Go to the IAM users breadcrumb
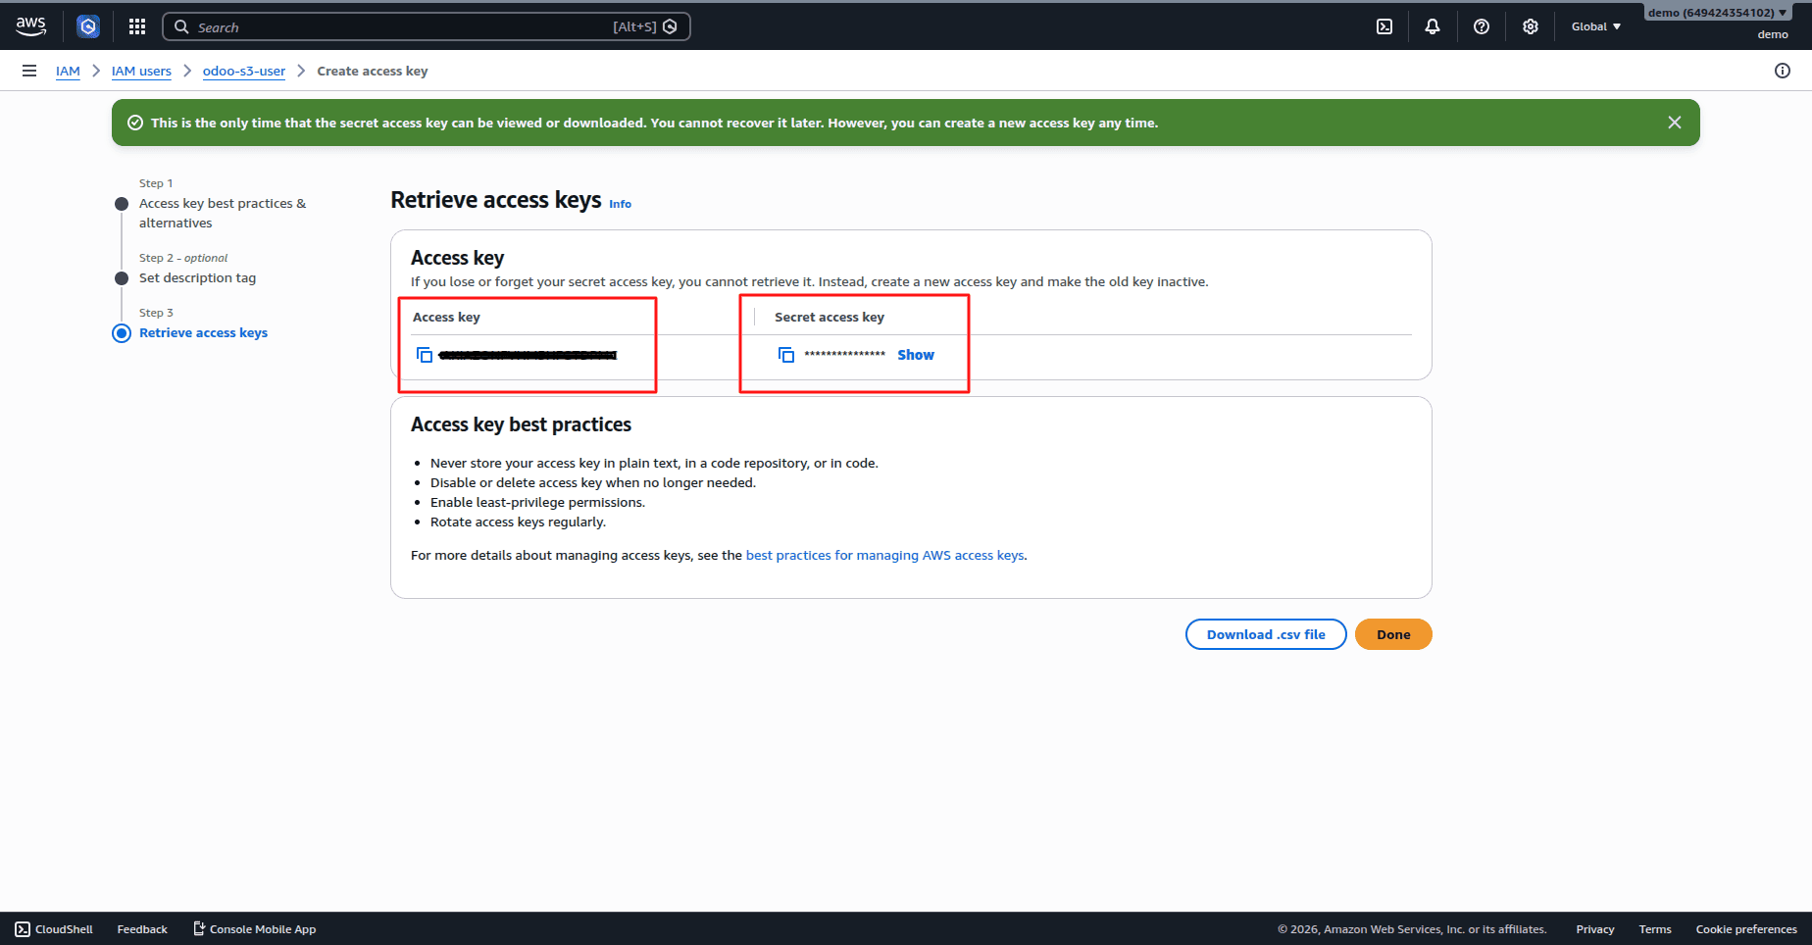This screenshot has width=1812, height=945. coord(141,71)
